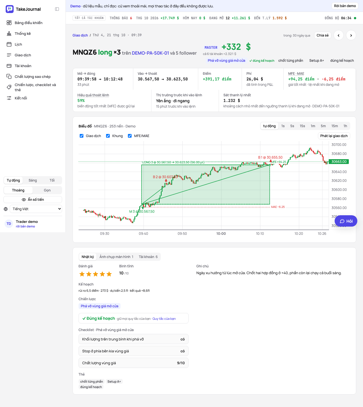363x407 pixels.
Task: Open the Tiếng Việt language dropdown
Action: pyautogui.click(x=36, y=209)
